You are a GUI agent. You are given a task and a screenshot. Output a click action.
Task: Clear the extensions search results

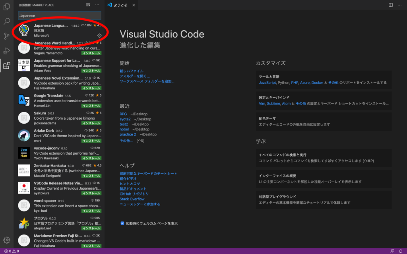click(88, 5)
